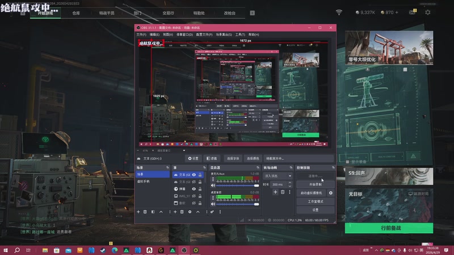Open mixer footer kebab menu
Viewport: 454px width, 255px height.
220,212
